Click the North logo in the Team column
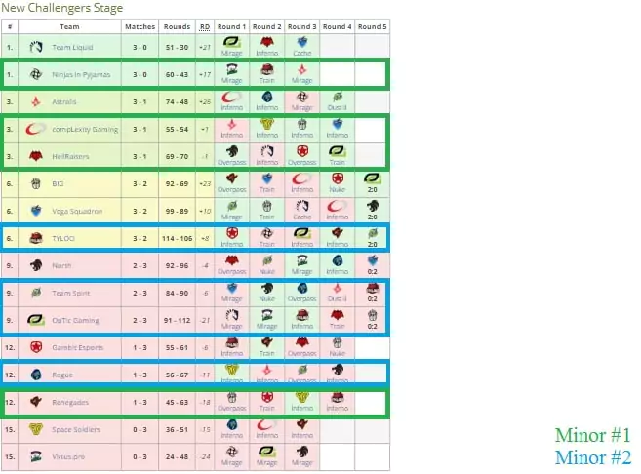Screen dimensions: 641x474 coord(36,265)
